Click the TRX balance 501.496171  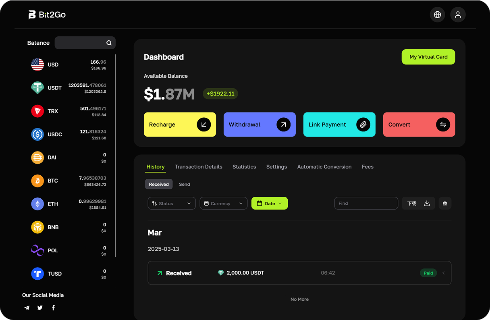pyautogui.click(x=93, y=108)
